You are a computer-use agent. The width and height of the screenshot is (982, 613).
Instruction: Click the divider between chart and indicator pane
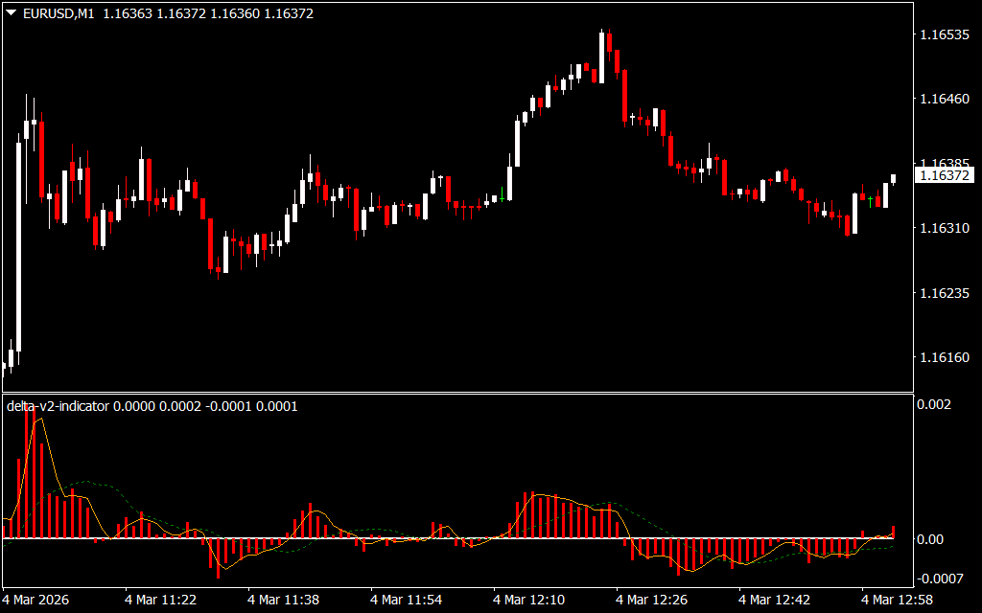pos(456,393)
